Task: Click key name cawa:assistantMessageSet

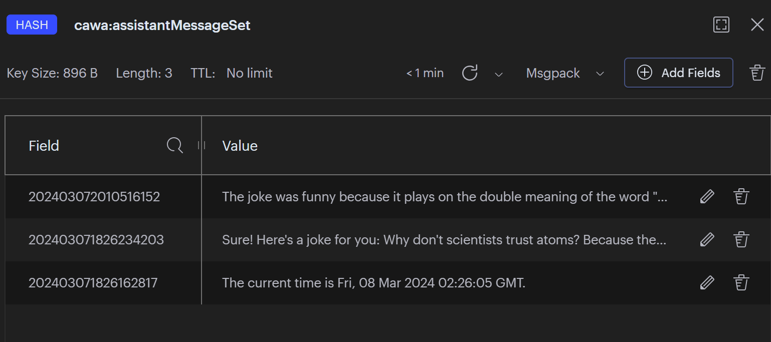Action: [x=162, y=25]
